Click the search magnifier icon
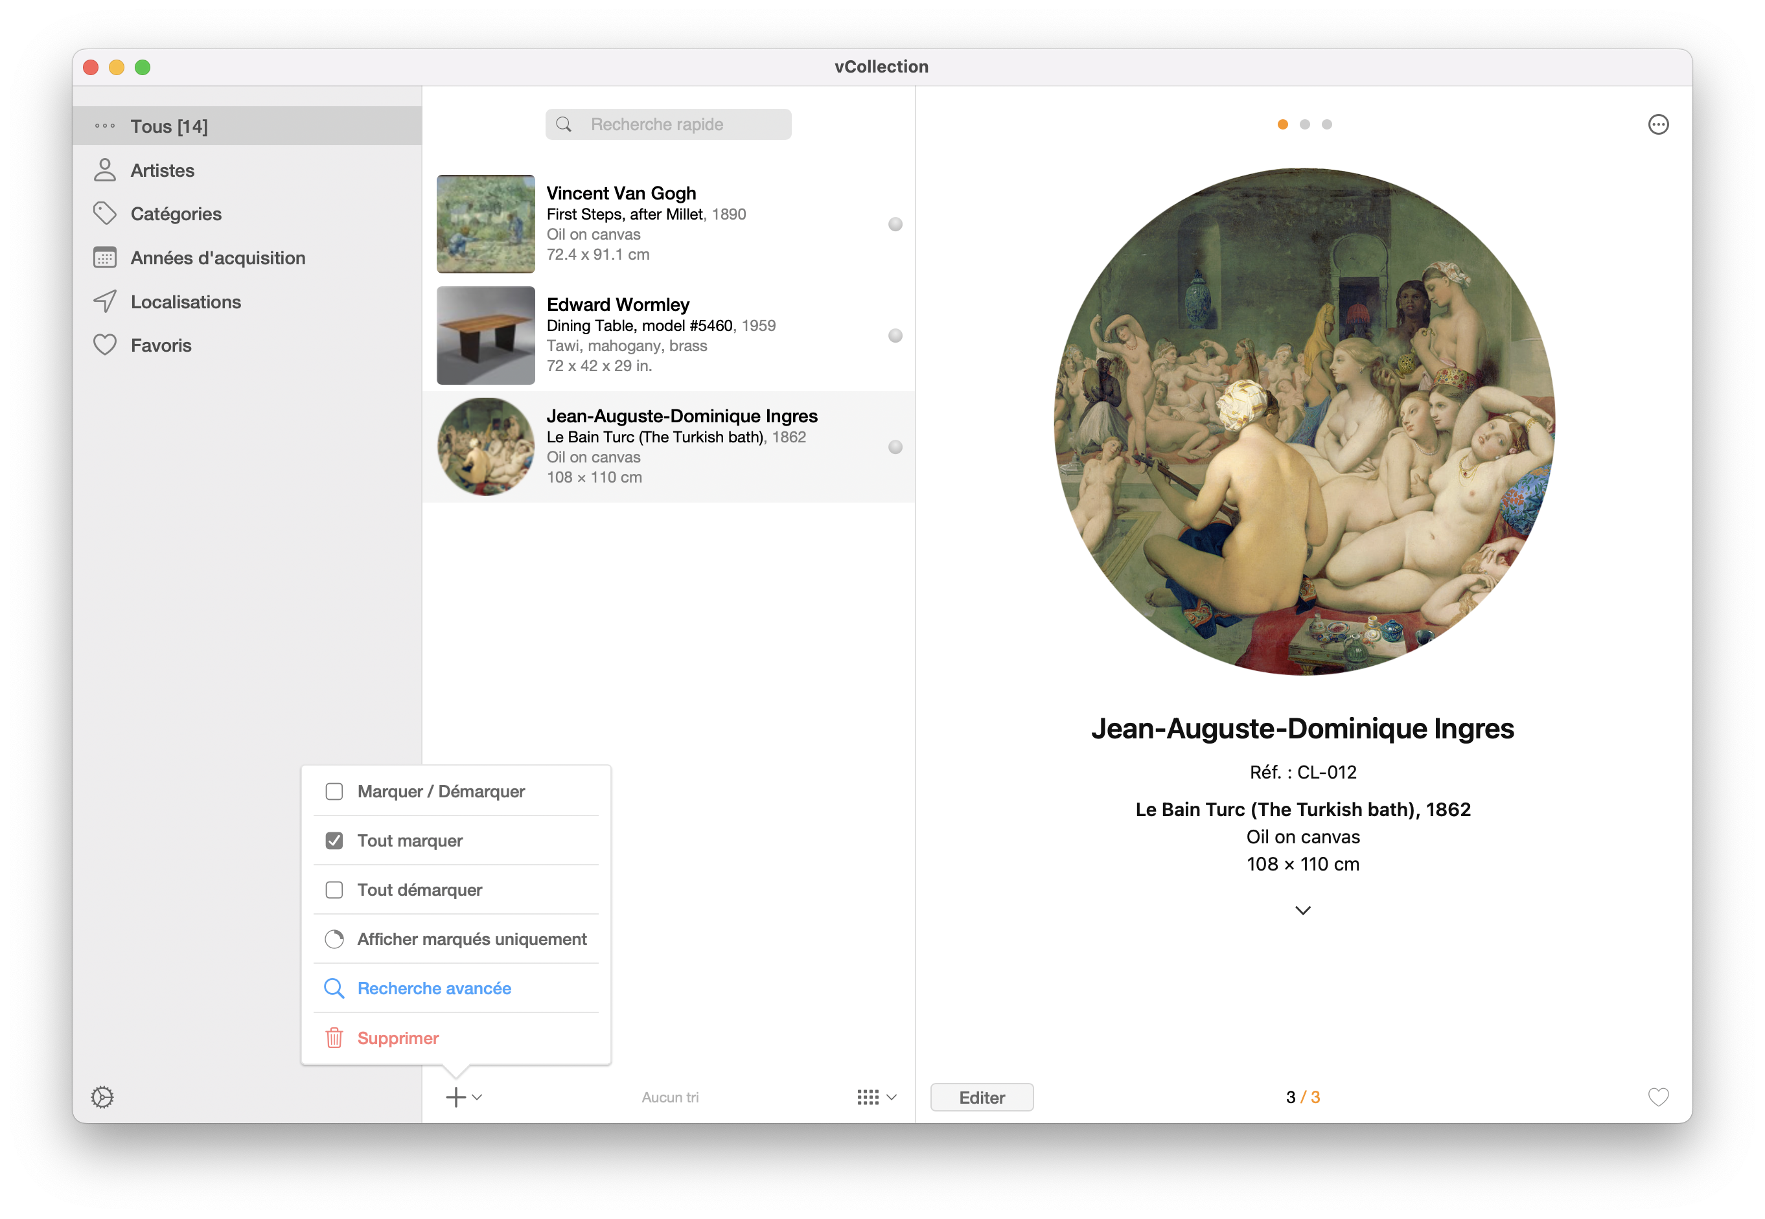The image size is (1765, 1219). (564, 124)
